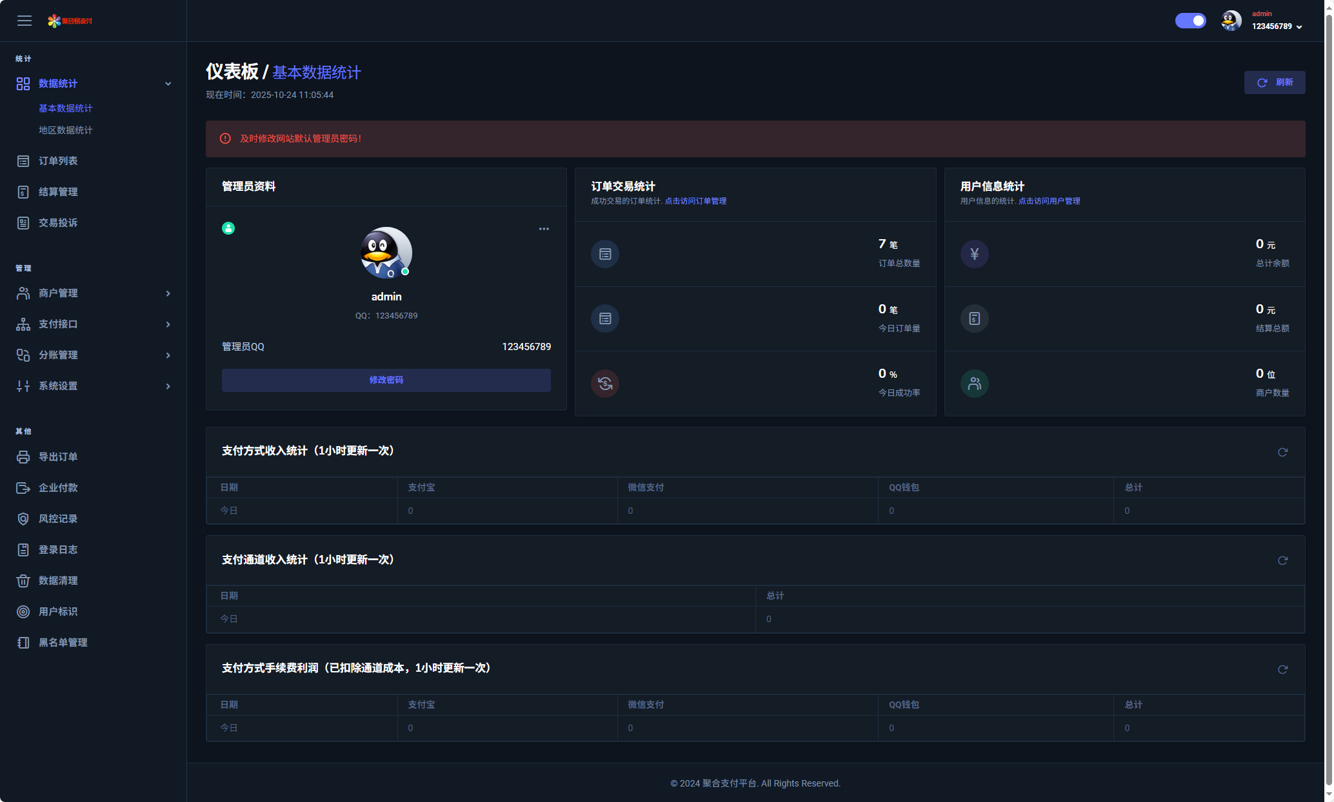Screen dimensions: 1334x802
Task: Open the 导出订单 menu item
Action: 58,457
